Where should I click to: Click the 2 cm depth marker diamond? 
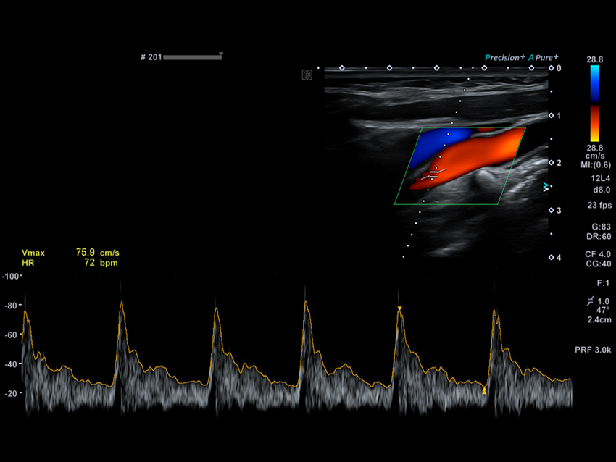550,163
